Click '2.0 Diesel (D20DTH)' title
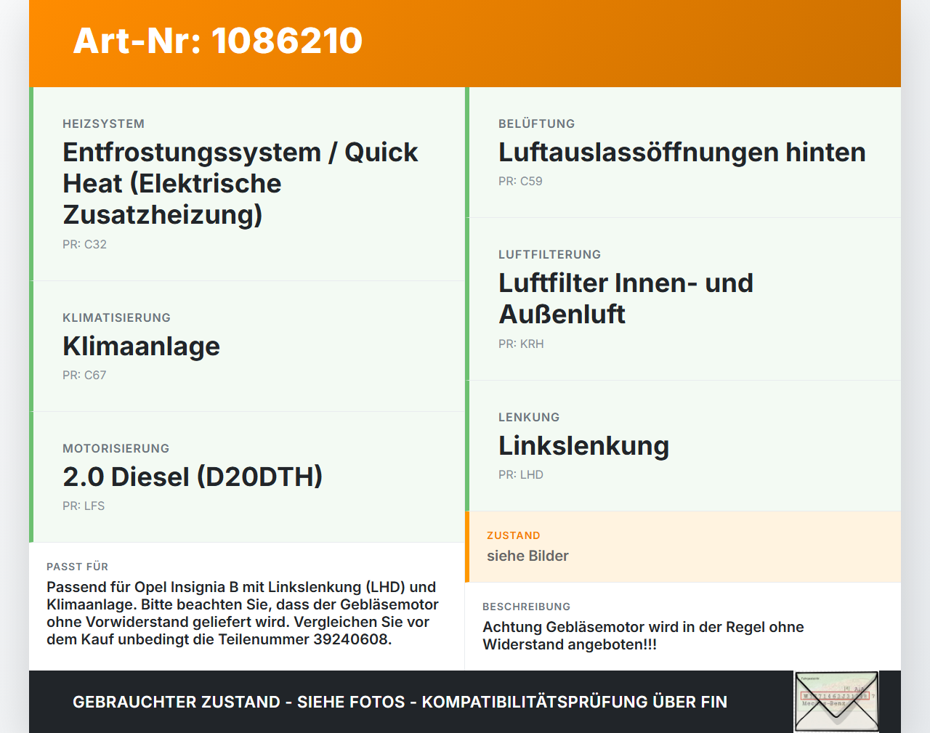930x733 pixels. [193, 477]
